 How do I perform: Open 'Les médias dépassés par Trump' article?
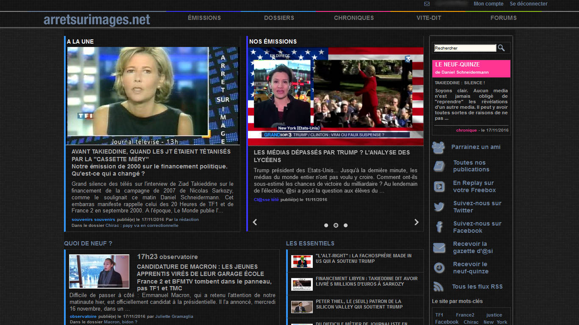332,156
